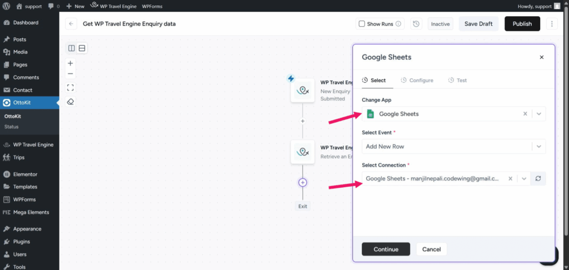Open the Select Event dropdown
This screenshot has width=569, height=270.
coord(453,147)
